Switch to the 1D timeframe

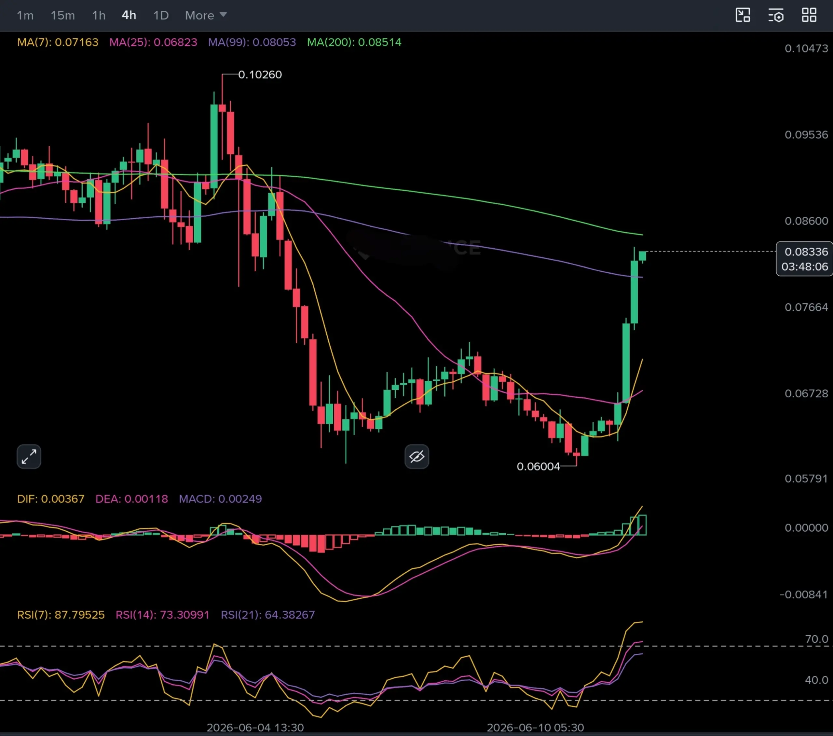coord(161,16)
